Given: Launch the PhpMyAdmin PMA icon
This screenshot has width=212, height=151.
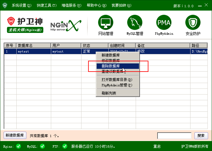Looking at the screenshot, I should pos(164,22).
